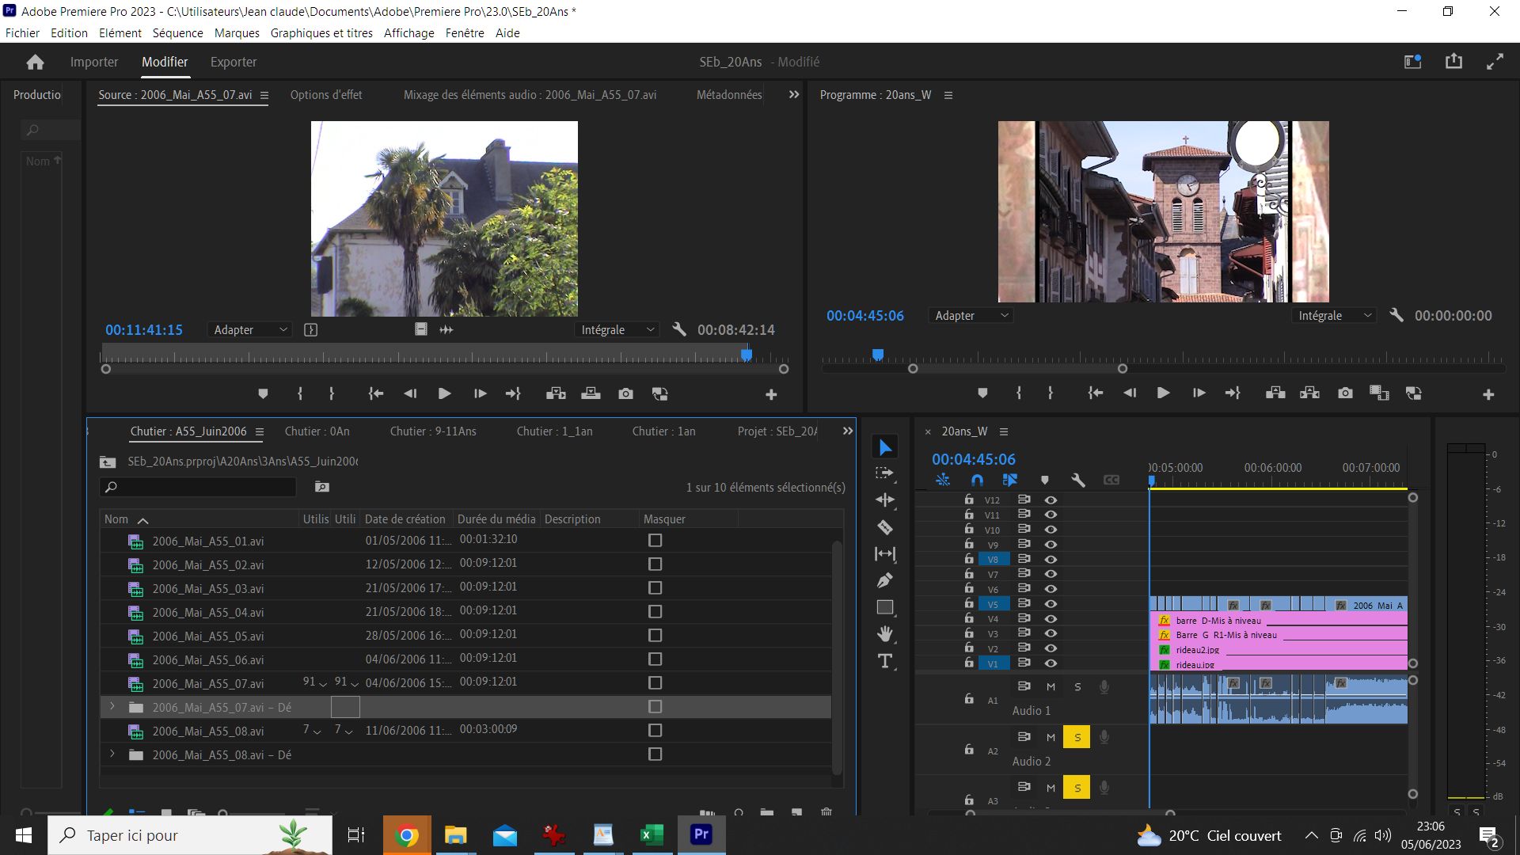
Task: Select the Razor tool
Action: point(885,527)
